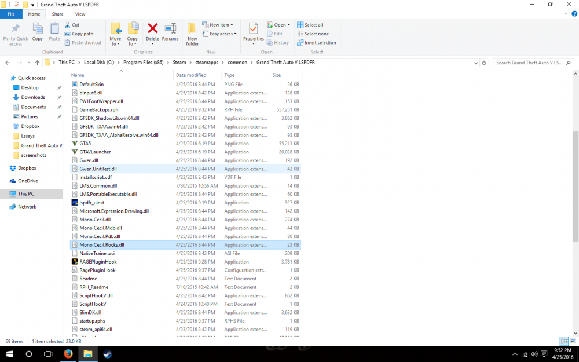Image resolution: width=579 pixels, height=362 pixels.
Task: Switch to the View ribbon tab
Action: 80,14
